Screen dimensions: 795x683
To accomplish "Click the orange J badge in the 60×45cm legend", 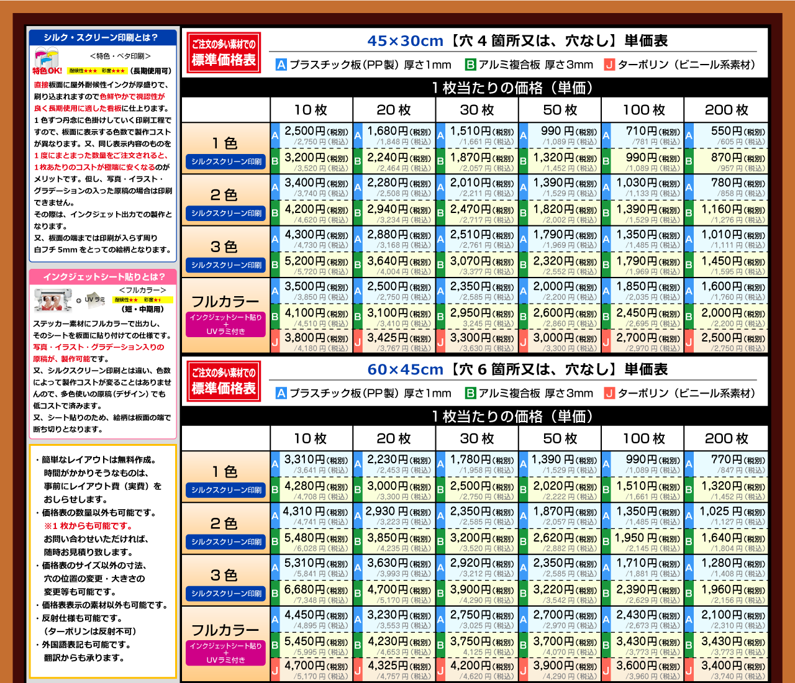I will pyautogui.click(x=609, y=393).
